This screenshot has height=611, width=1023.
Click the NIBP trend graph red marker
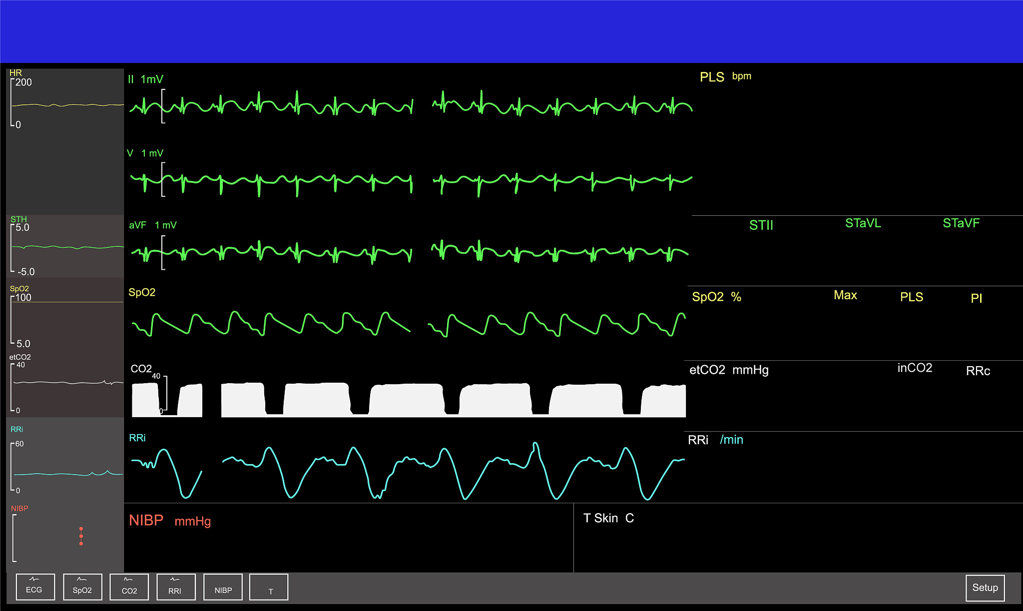pyautogui.click(x=81, y=536)
